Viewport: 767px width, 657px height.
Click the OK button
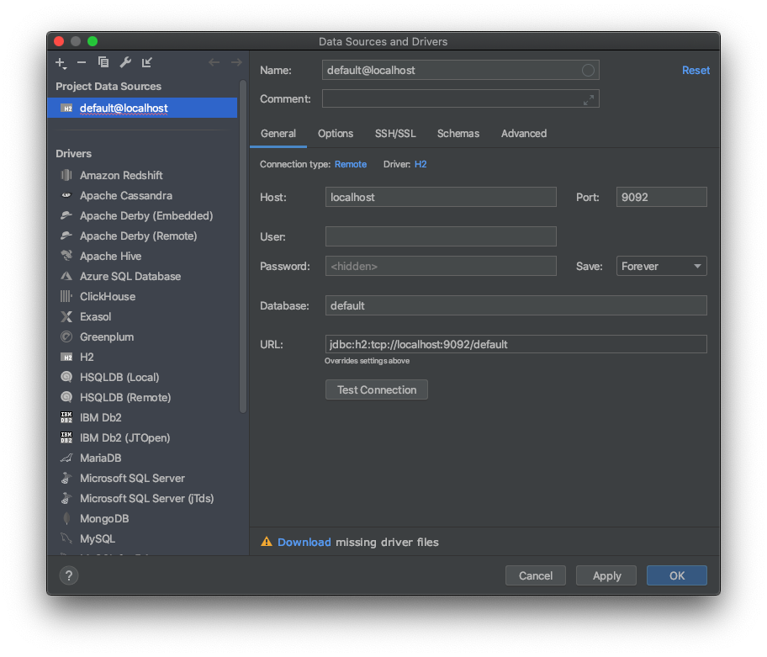[x=677, y=575]
